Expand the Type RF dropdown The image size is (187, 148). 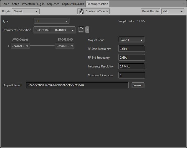pos(51,21)
